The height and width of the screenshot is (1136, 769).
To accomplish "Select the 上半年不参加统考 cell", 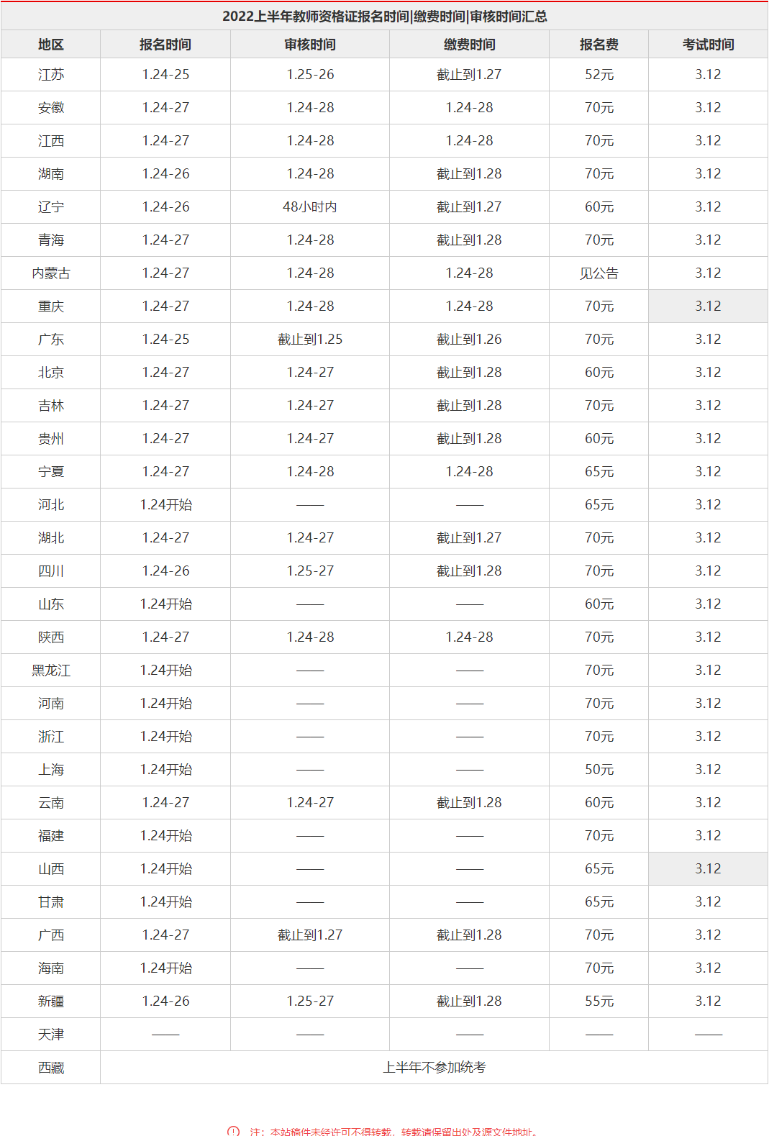I will pos(434,1068).
